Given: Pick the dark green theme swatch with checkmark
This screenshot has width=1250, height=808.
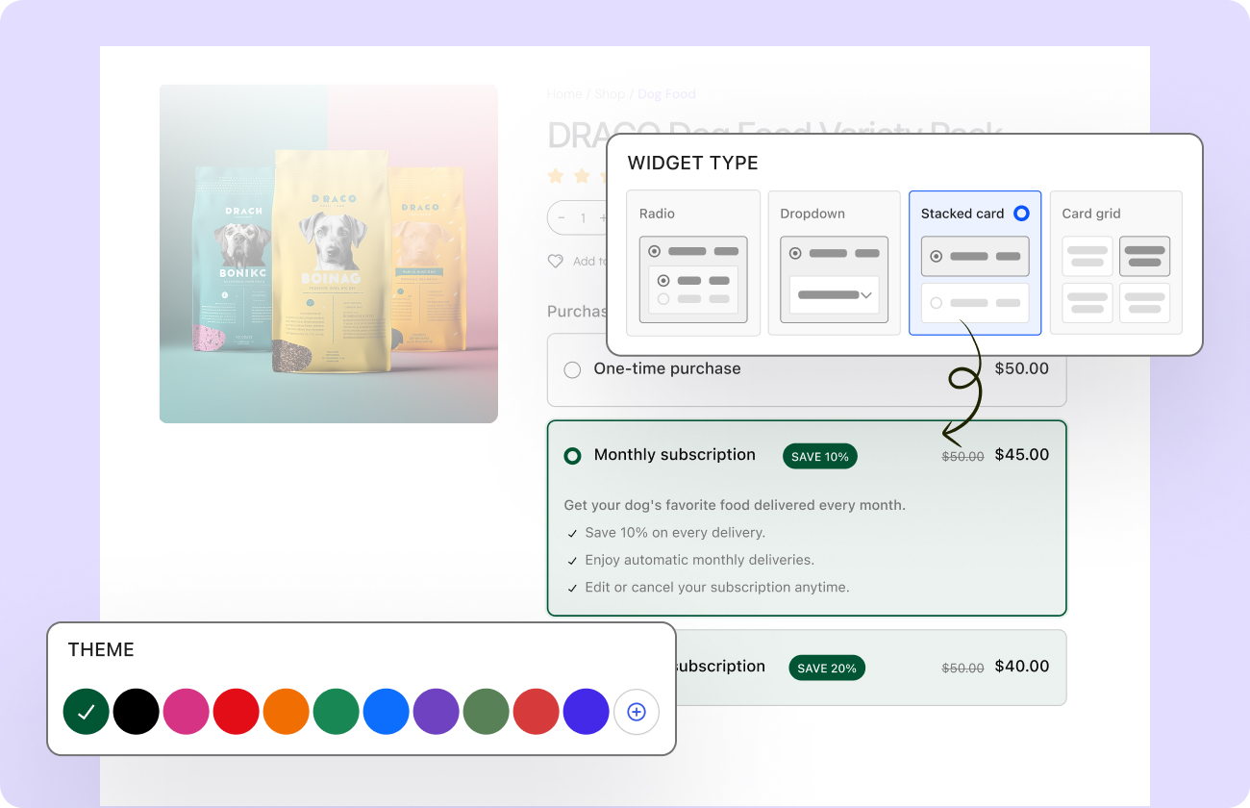Looking at the screenshot, I should pos(86,712).
